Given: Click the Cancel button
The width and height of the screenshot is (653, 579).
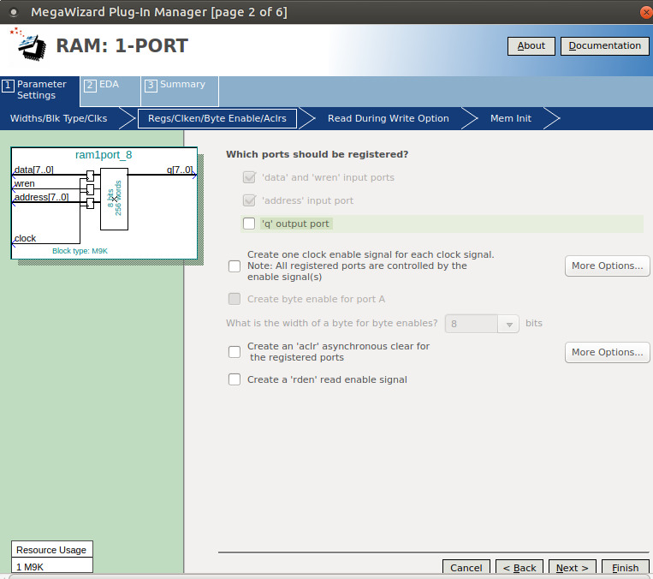Looking at the screenshot, I should point(466,568).
